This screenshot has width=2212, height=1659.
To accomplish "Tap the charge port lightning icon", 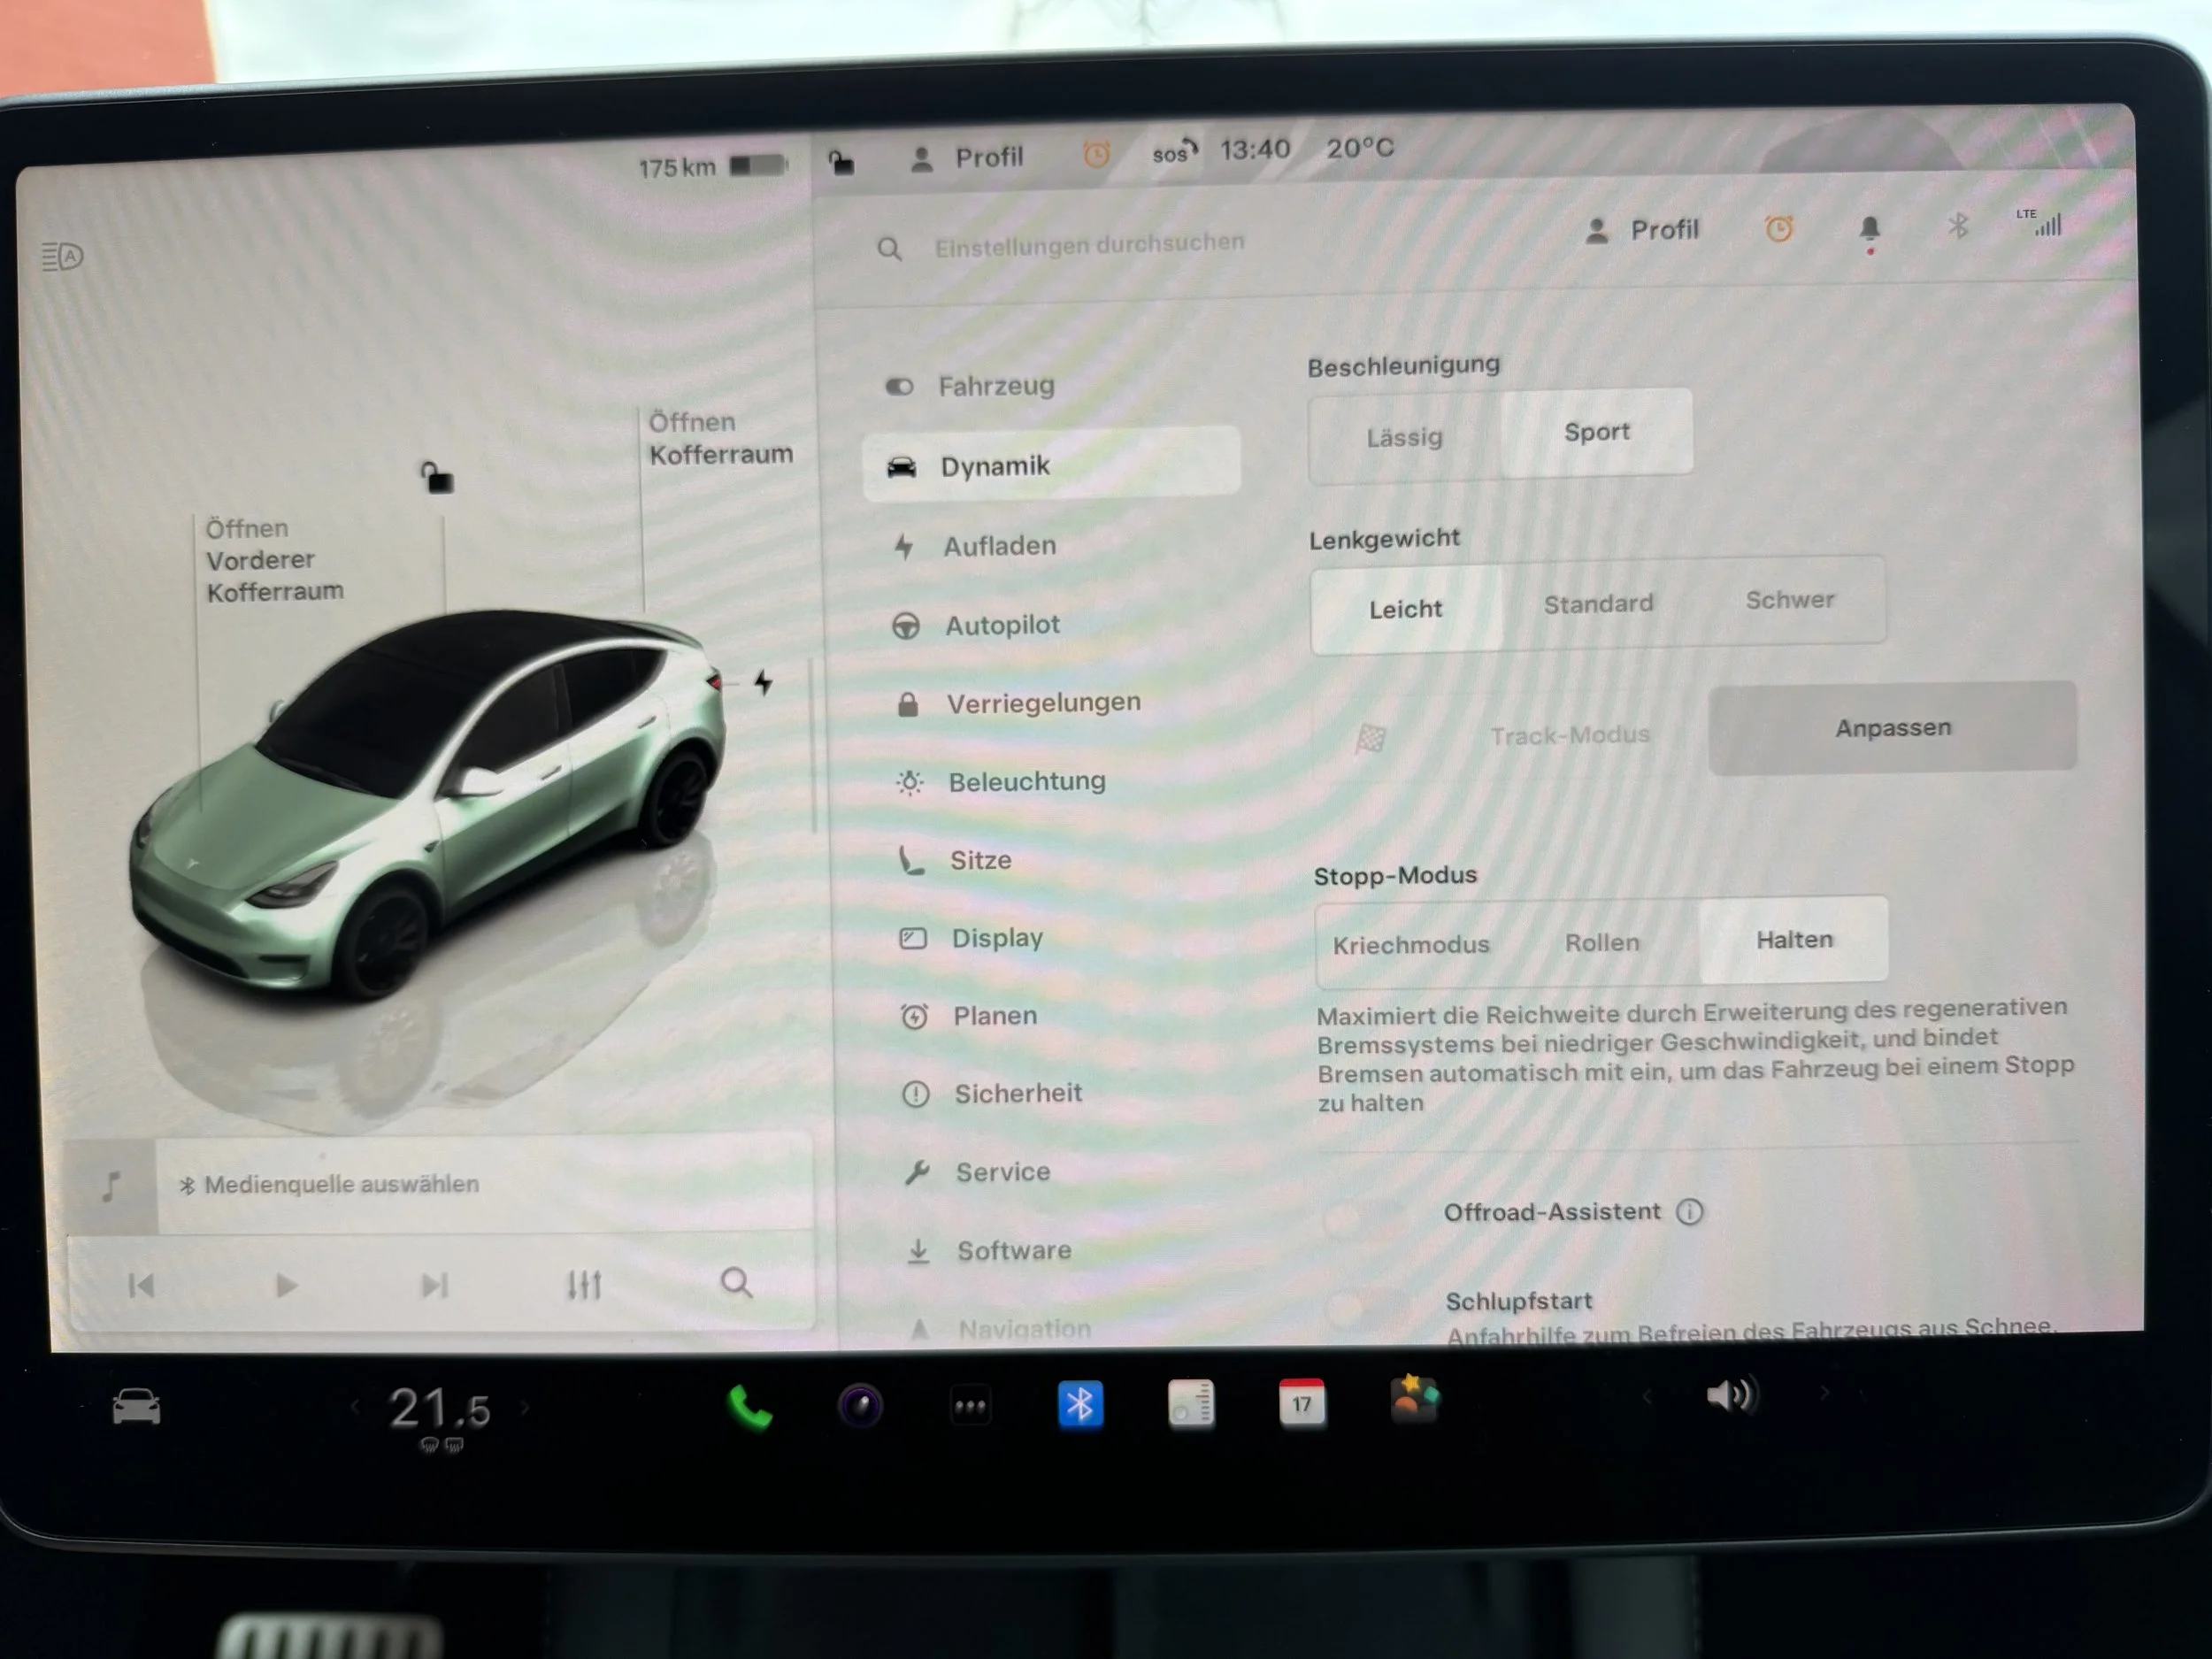I will 763,682.
